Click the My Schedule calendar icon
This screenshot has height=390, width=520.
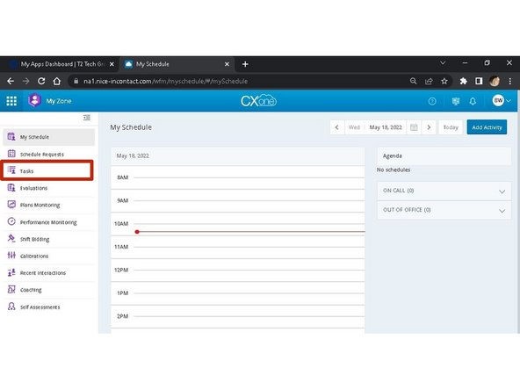[x=11, y=136]
